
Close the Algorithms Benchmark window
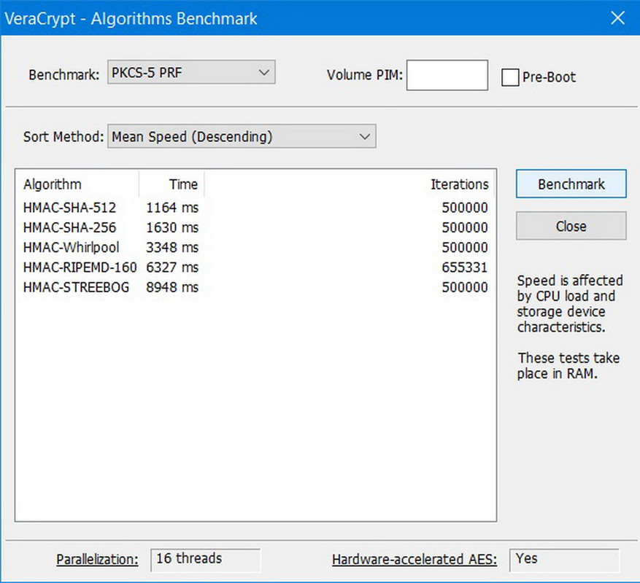(617, 18)
